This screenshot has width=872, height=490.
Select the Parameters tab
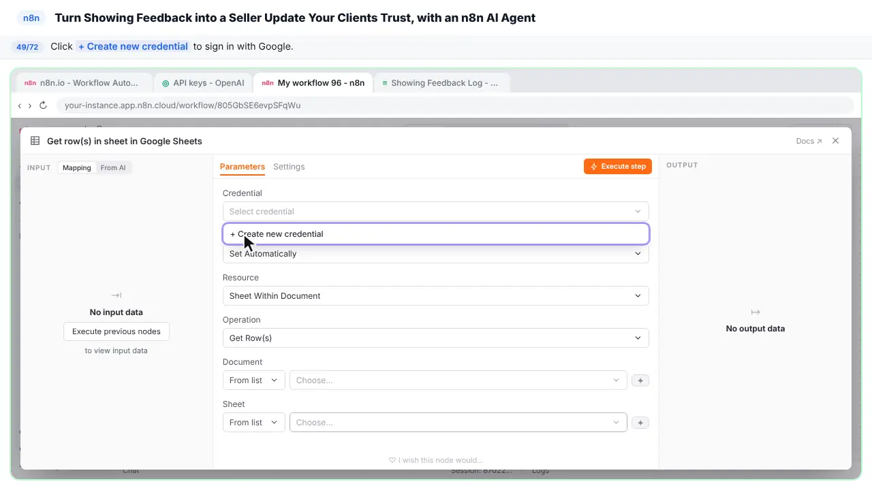pyautogui.click(x=243, y=167)
